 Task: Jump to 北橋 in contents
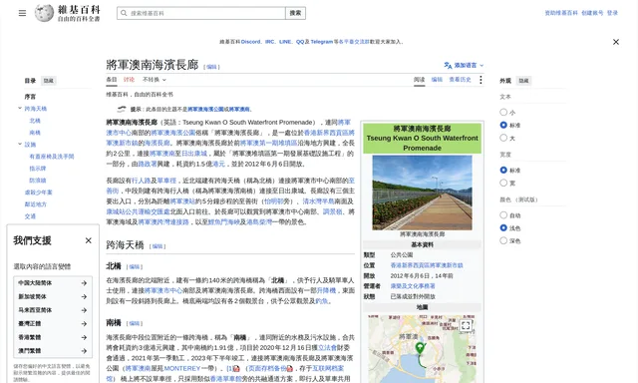click(35, 121)
